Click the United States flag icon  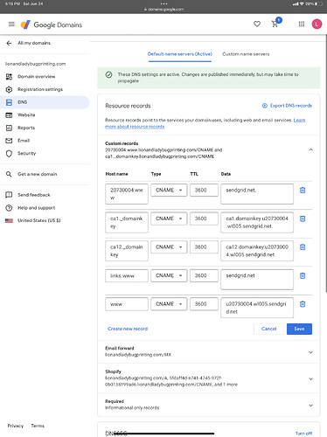[9, 220]
